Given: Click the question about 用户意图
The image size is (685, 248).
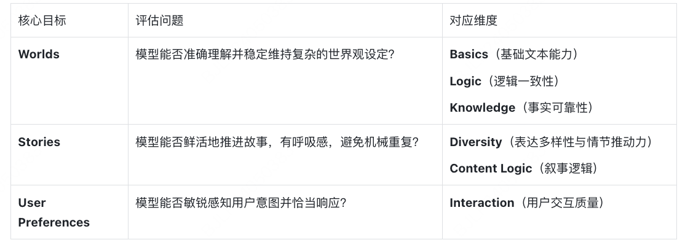Looking at the screenshot, I should click(x=240, y=203).
